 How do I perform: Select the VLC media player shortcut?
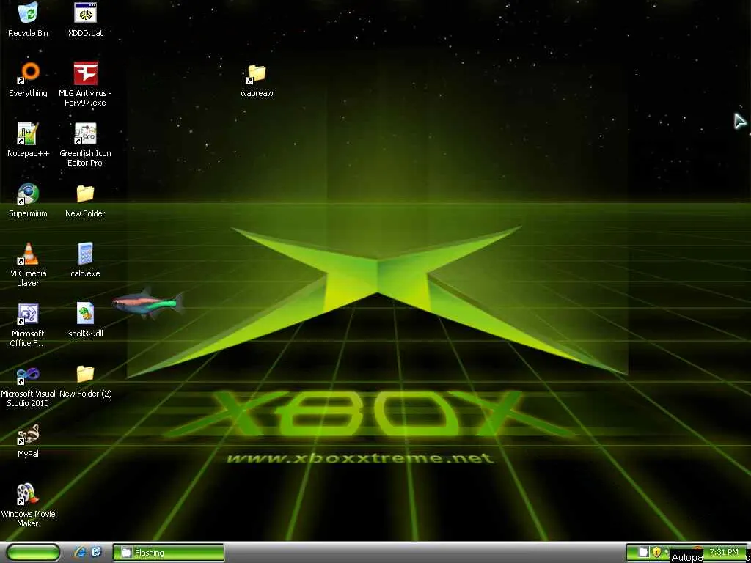(x=28, y=254)
